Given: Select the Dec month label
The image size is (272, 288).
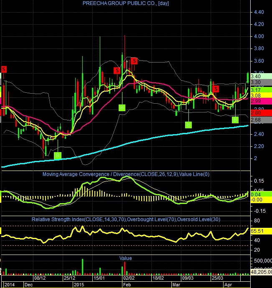Looking at the screenshot, I should click(29, 285).
